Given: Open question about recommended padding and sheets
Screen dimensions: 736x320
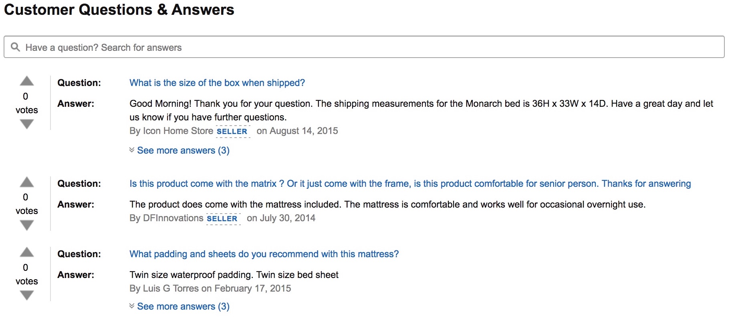Looking at the screenshot, I should tap(264, 254).
